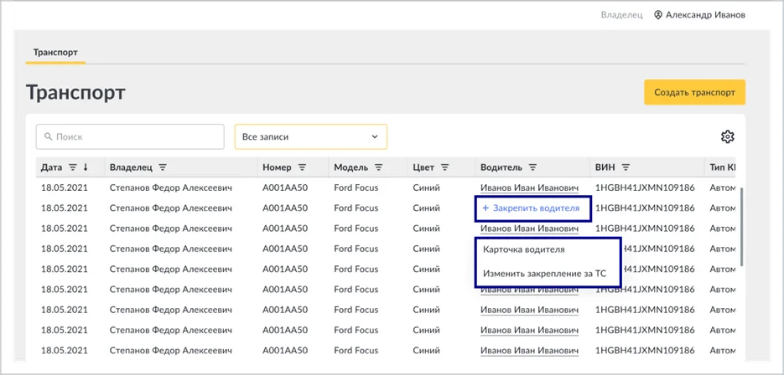784x375 pixels.
Task: Open filter icon on Водитель column
Action: tap(533, 167)
